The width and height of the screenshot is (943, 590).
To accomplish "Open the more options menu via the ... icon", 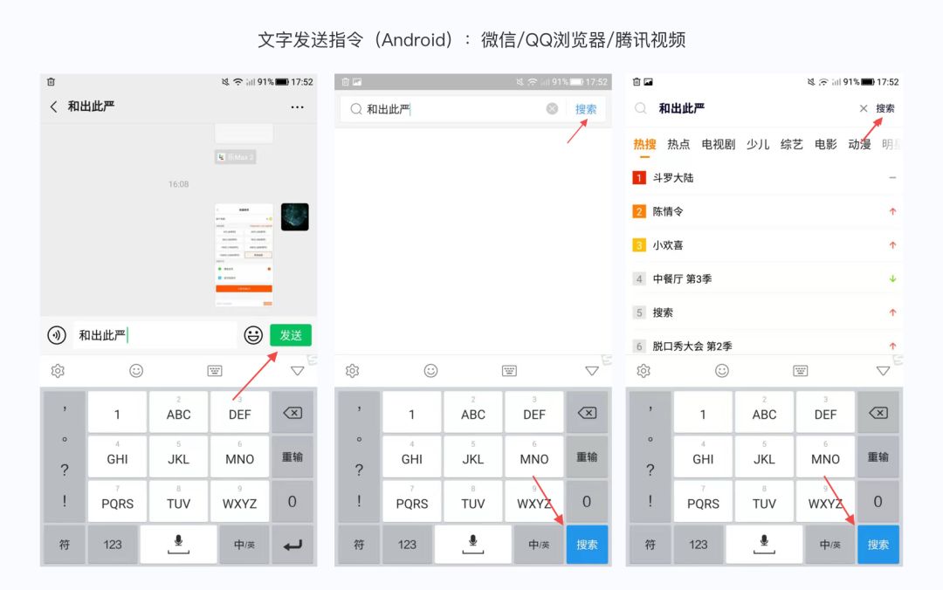I will (297, 106).
